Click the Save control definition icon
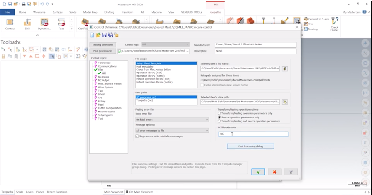 (104, 35)
